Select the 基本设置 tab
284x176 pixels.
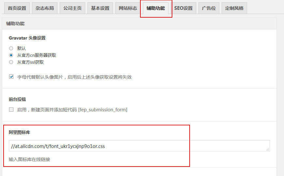click(100, 8)
